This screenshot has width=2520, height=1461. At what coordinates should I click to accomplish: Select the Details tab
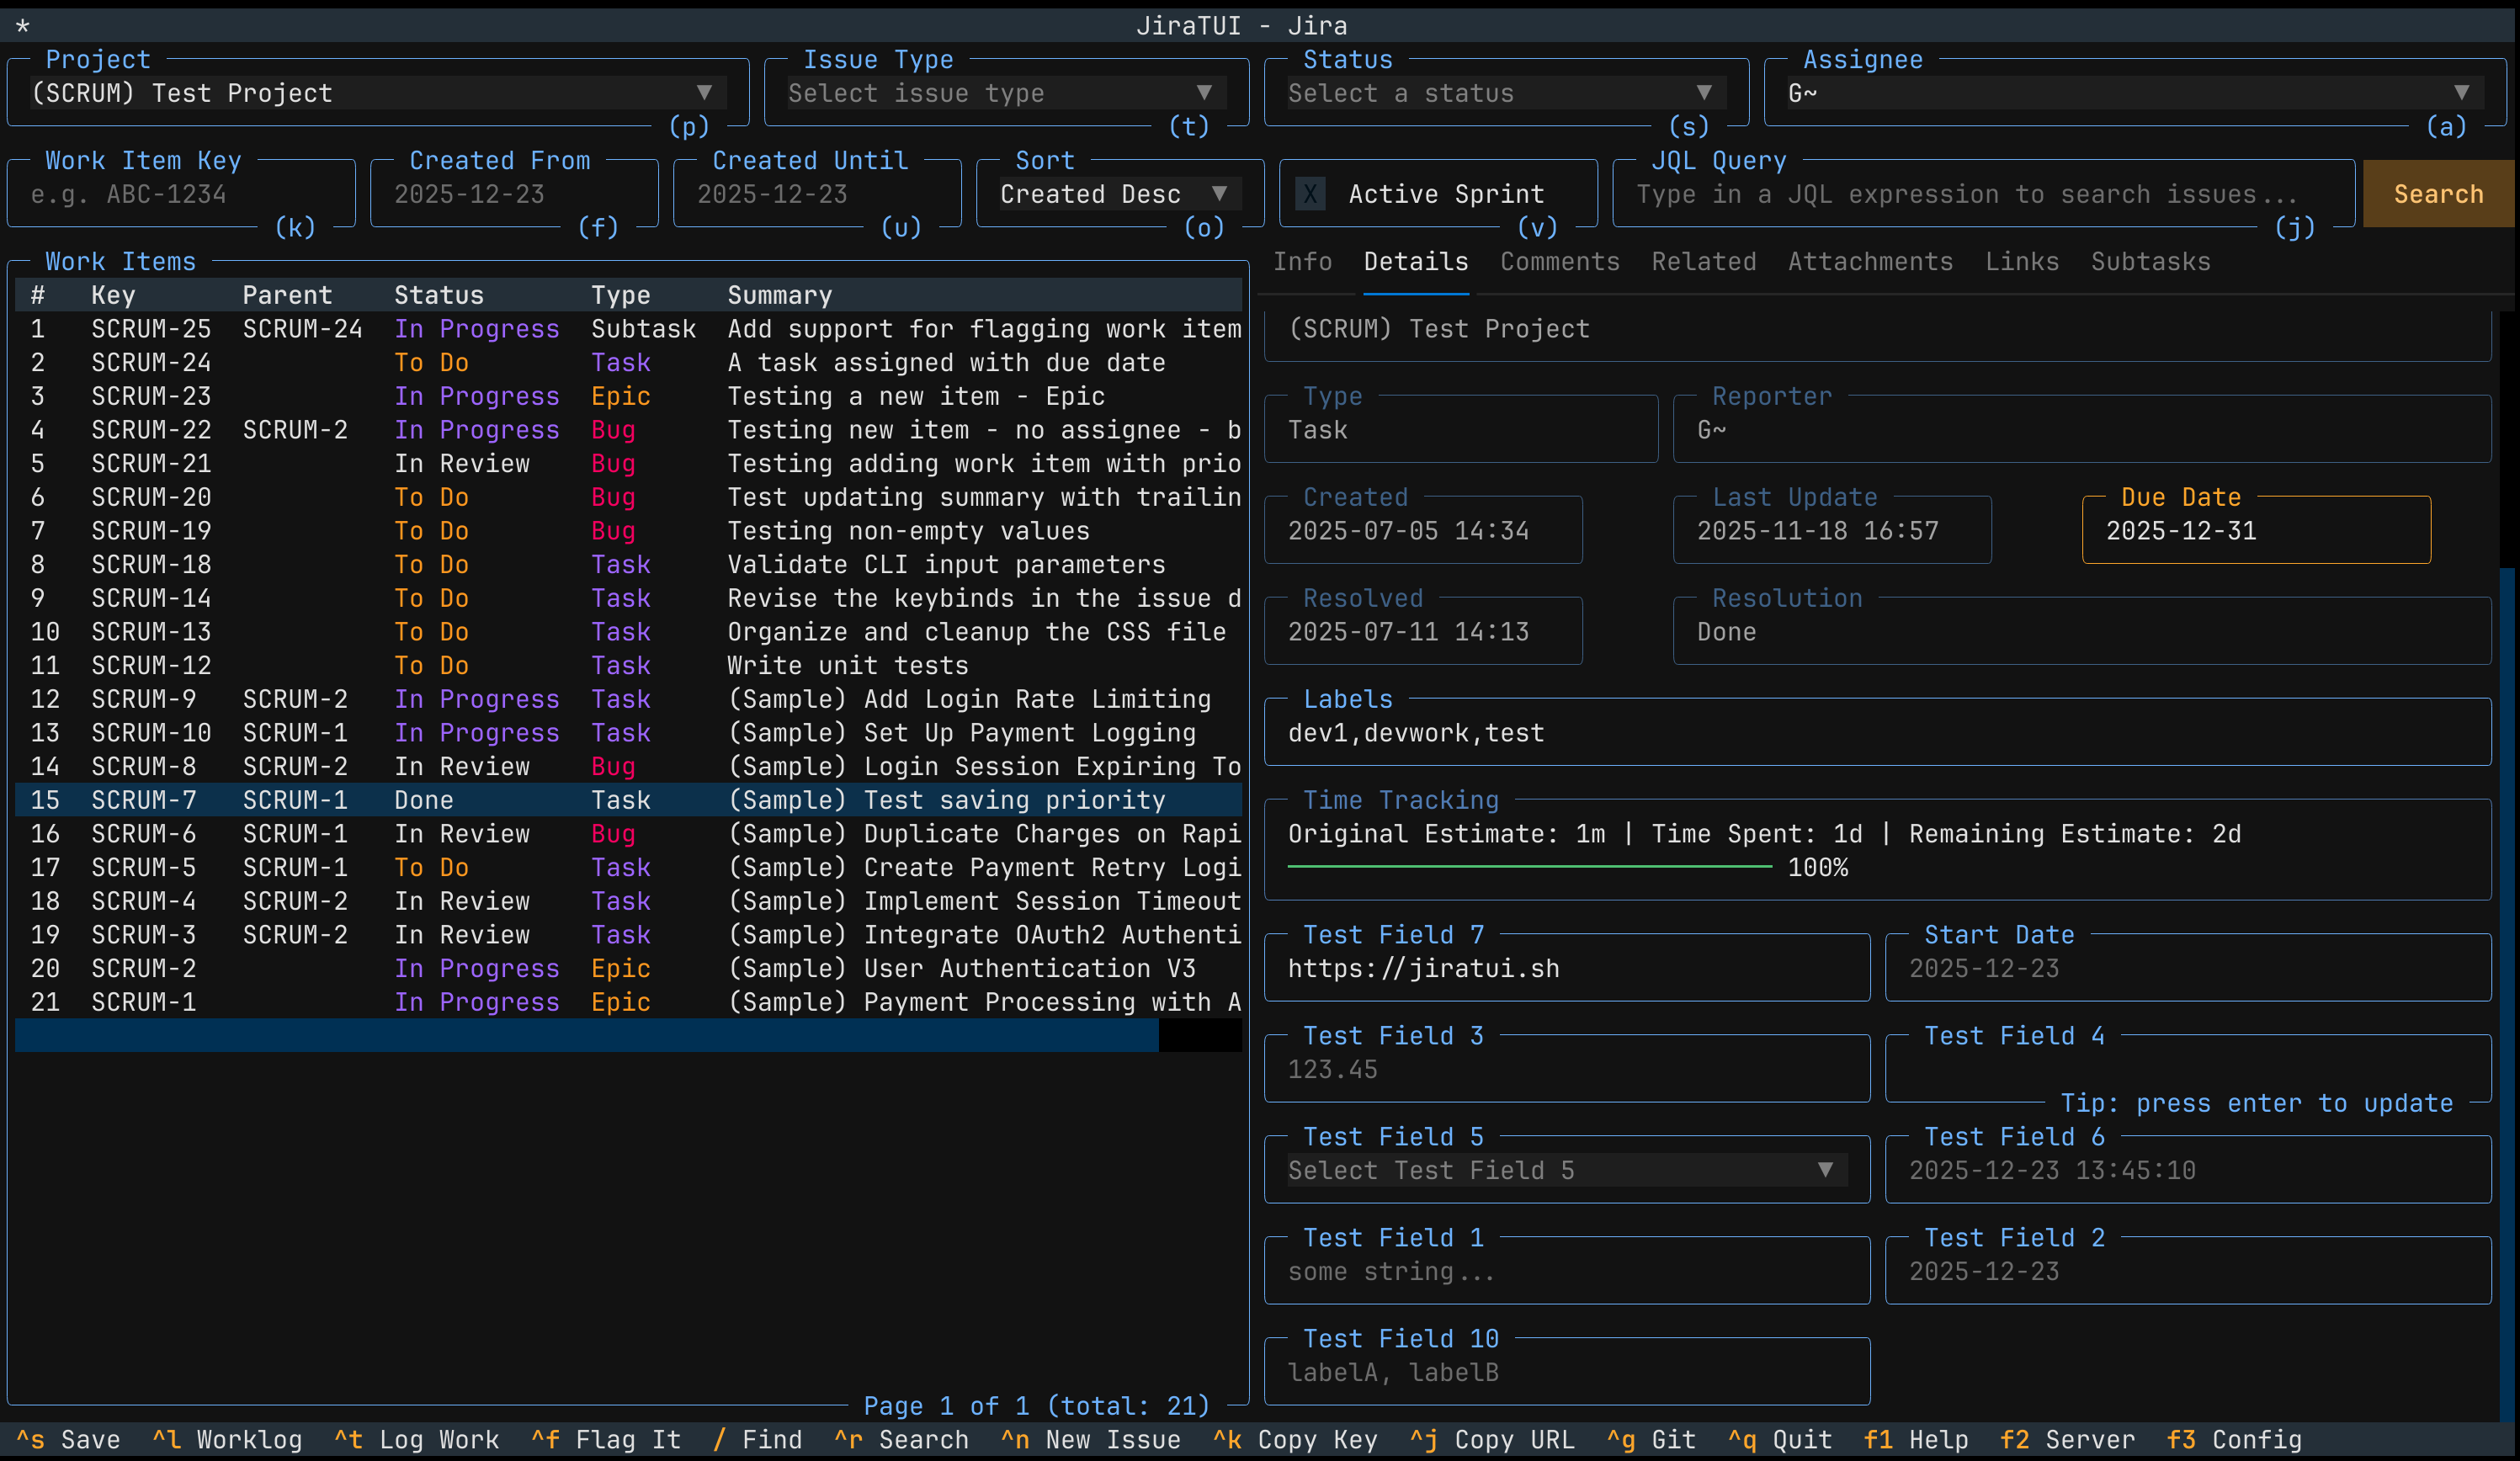point(1416,262)
